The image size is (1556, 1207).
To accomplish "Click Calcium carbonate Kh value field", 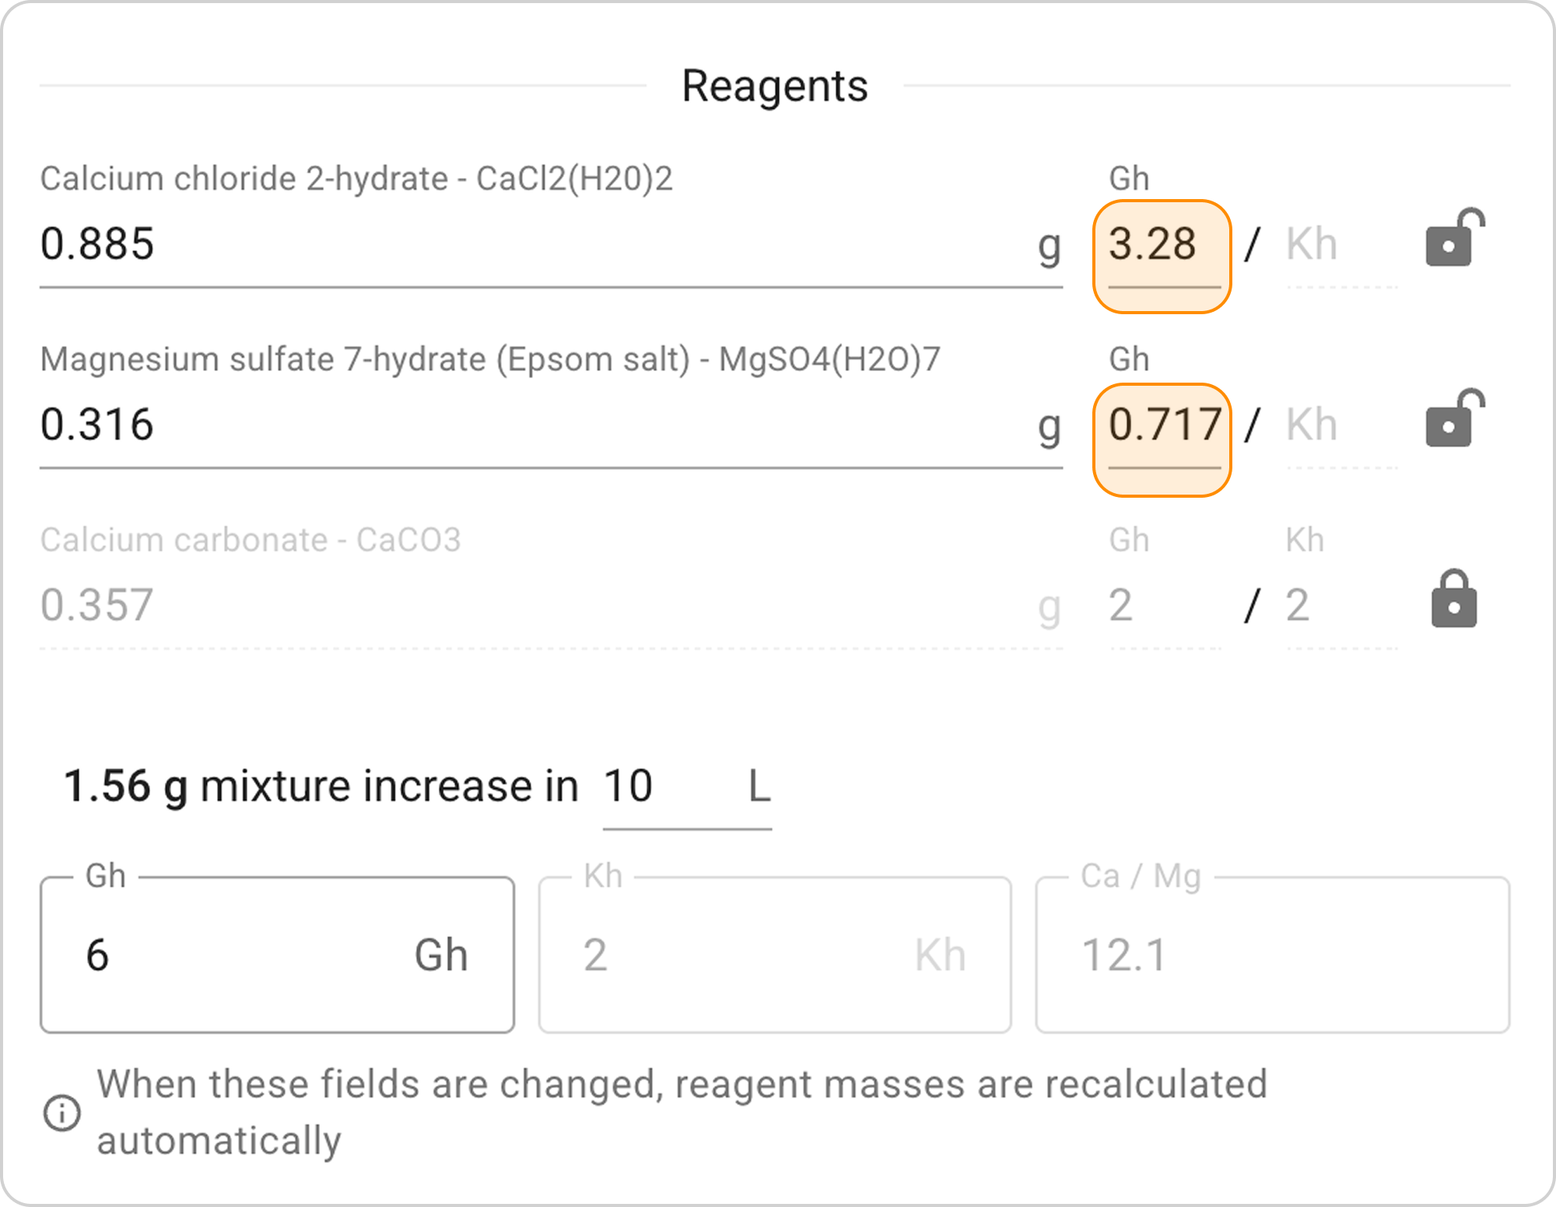I will [x=1340, y=605].
